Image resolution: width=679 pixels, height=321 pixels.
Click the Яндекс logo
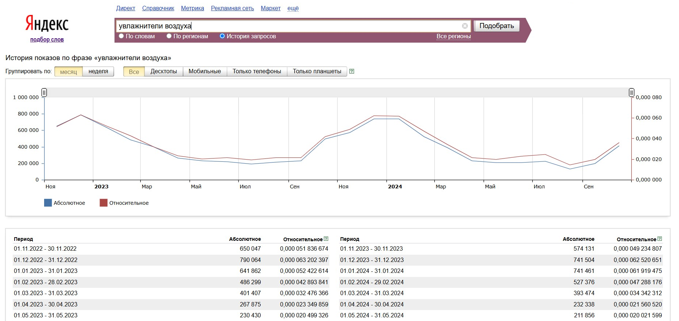47,23
